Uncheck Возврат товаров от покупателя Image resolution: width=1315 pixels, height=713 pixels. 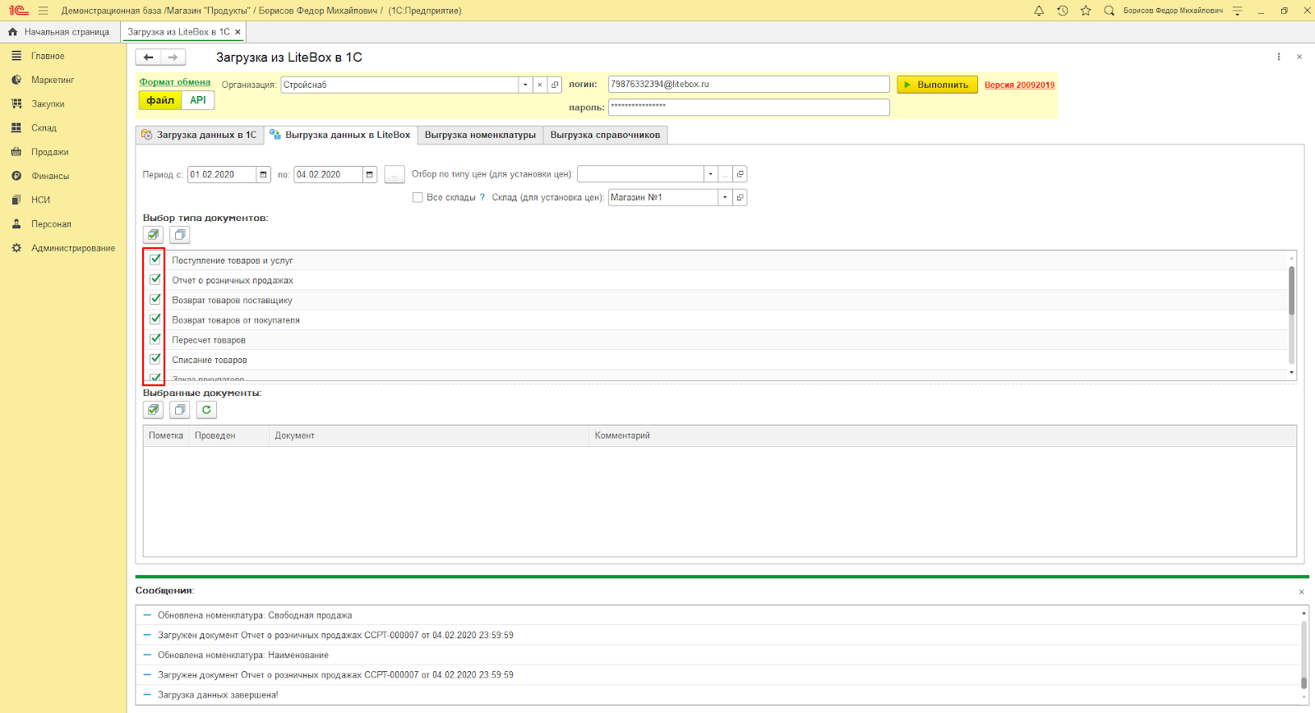(155, 320)
